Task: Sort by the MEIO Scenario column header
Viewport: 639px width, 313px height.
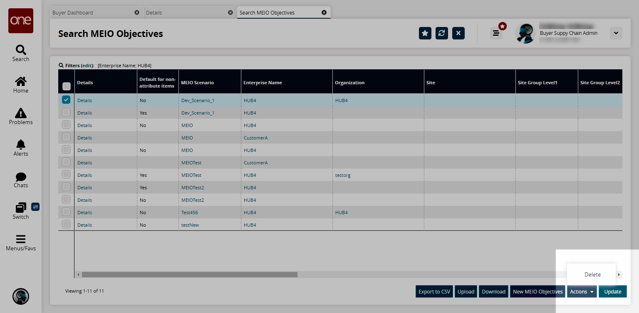Action: click(x=210, y=82)
